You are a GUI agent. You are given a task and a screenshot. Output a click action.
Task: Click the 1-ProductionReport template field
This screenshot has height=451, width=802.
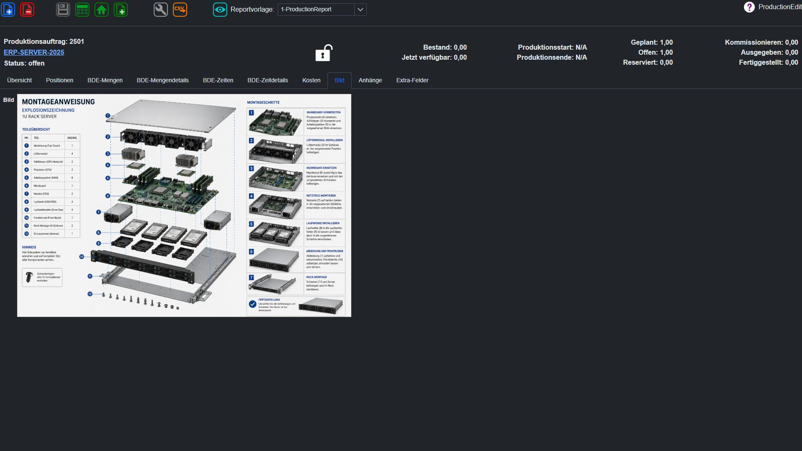click(x=316, y=9)
